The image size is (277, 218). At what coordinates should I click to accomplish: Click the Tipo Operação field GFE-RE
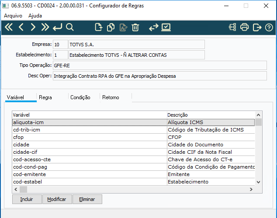[x=160, y=66]
